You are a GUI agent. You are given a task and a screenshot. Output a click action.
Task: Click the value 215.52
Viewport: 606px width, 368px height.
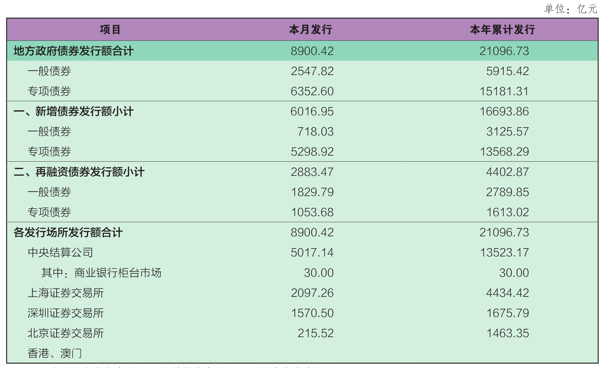(x=316, y=333)
